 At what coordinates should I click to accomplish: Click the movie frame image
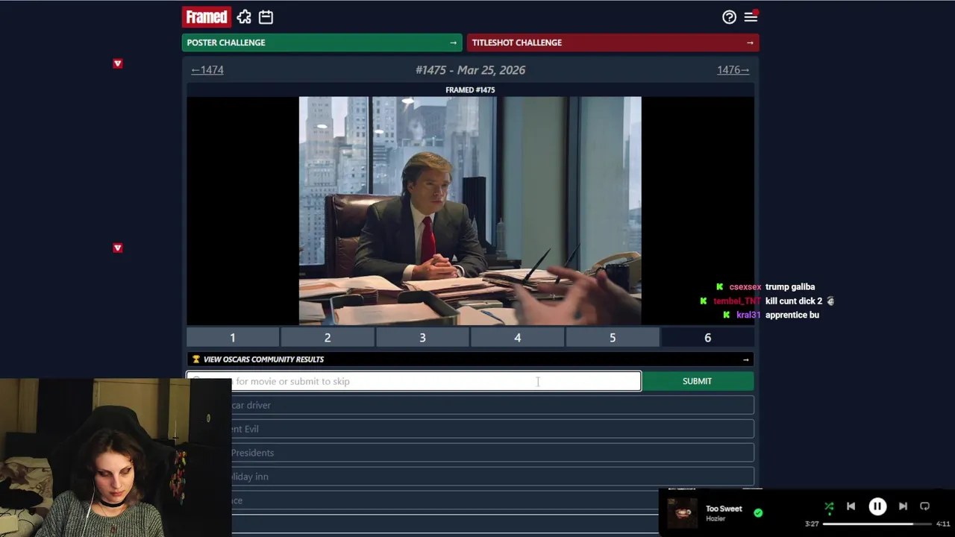[470, 211]
